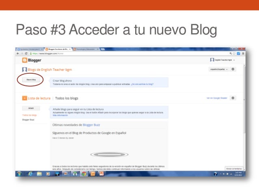Bookmark the page with the star icon
The height and width of the screenshot is (194, 259).
[234, 53]
